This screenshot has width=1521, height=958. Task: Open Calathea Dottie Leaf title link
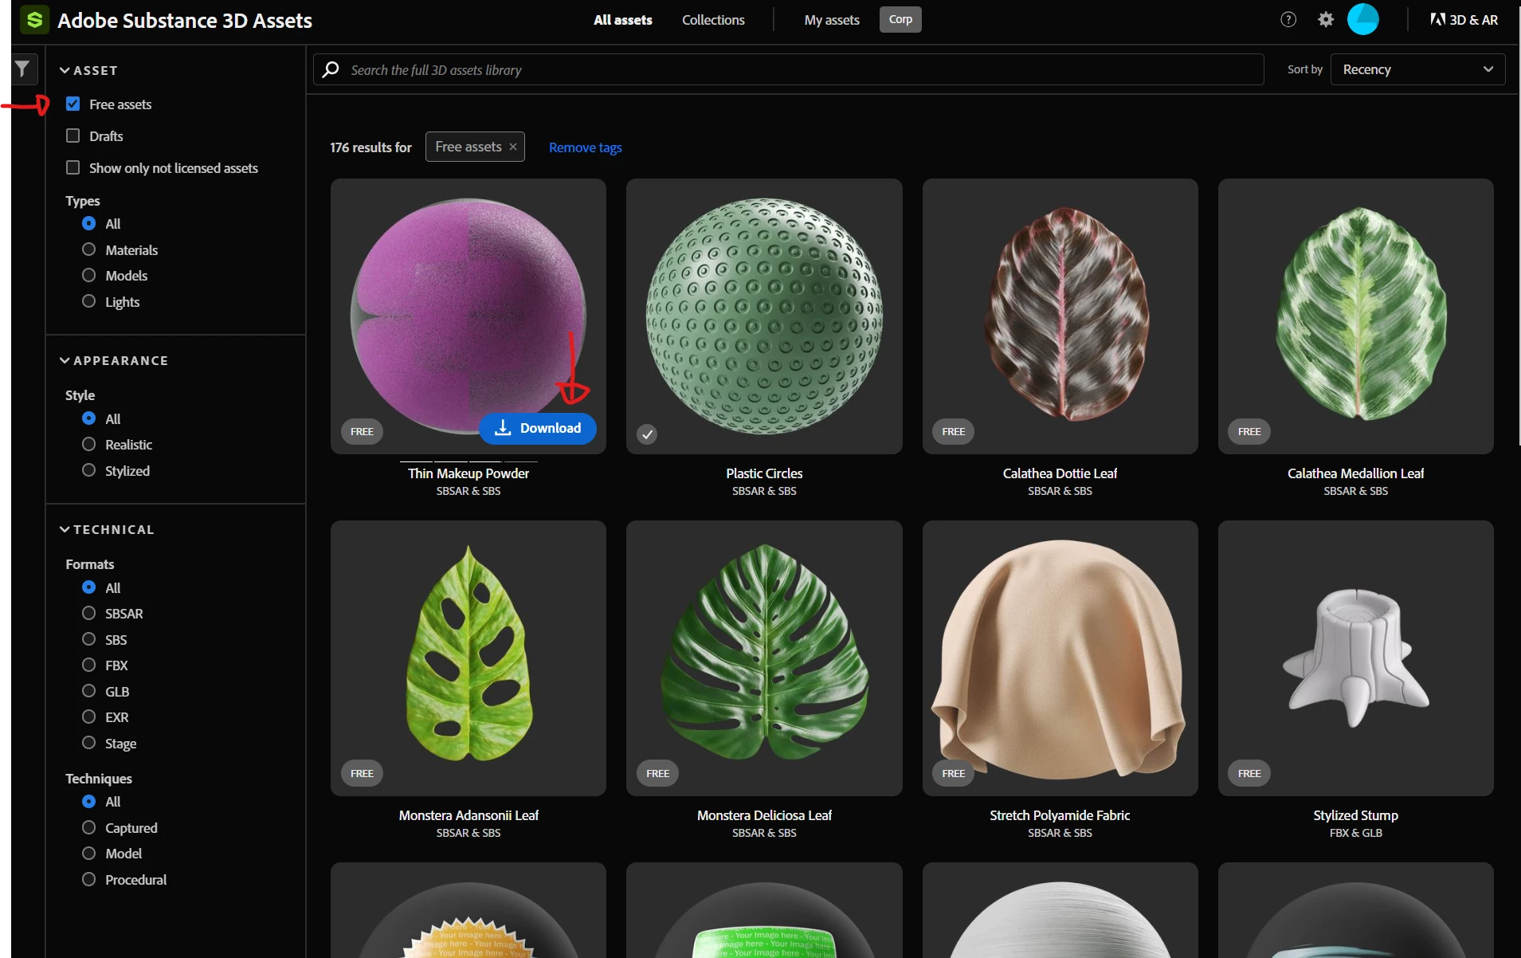1060,473
